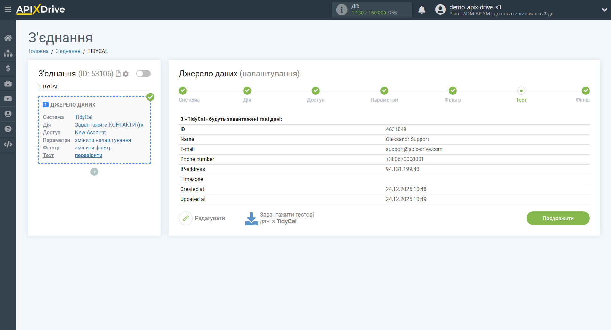Open the notifications bell
Image resolution: width=611 pixels, height=330 pixels.
[421, 10]
